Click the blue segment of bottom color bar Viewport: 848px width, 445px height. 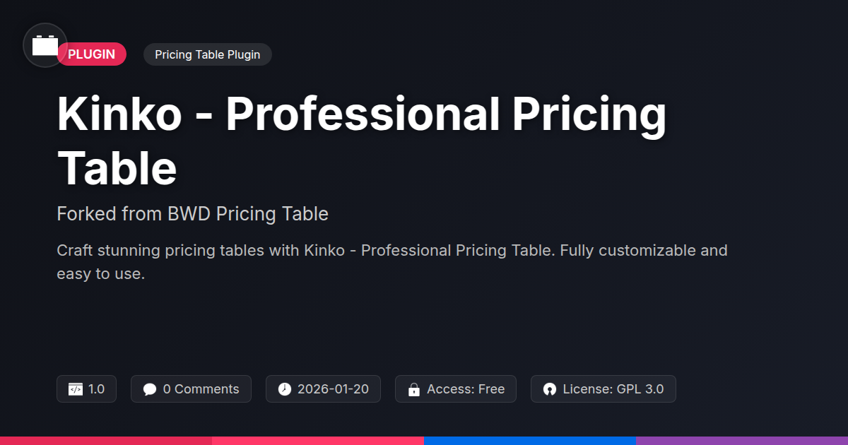click(x=530, y=441)
